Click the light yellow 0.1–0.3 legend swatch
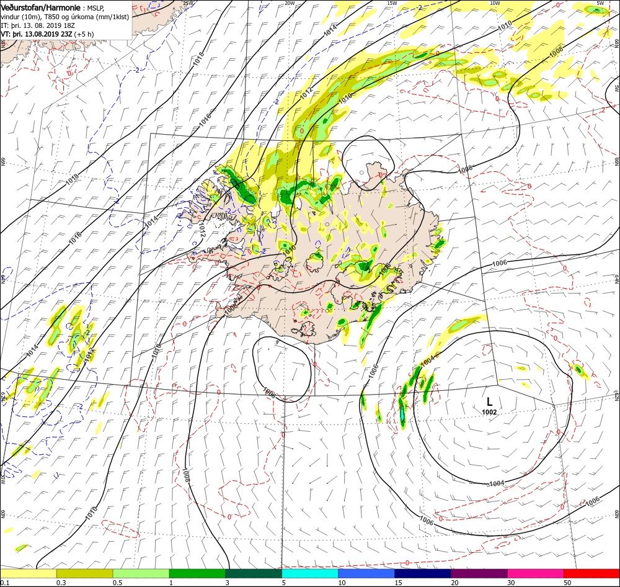 29,573
